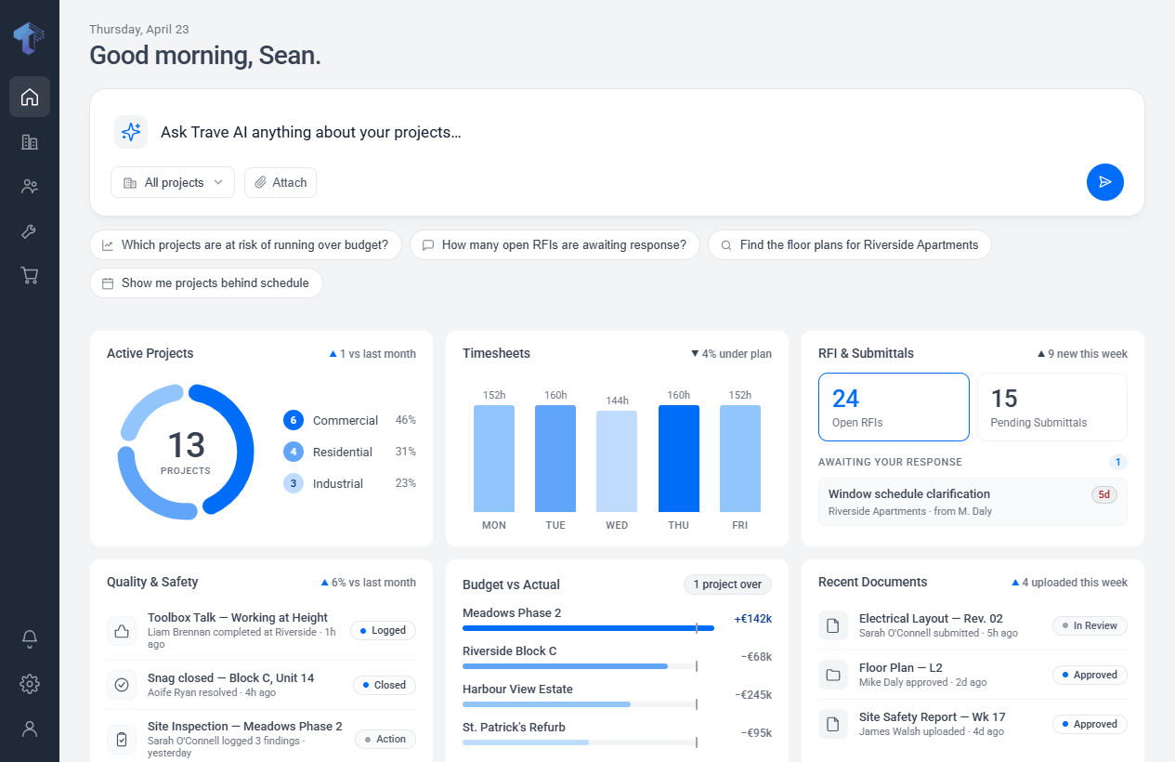This screenshot has width=1175, height=762.
Task: Select the Open RFIs card
Action: (894, 407)
